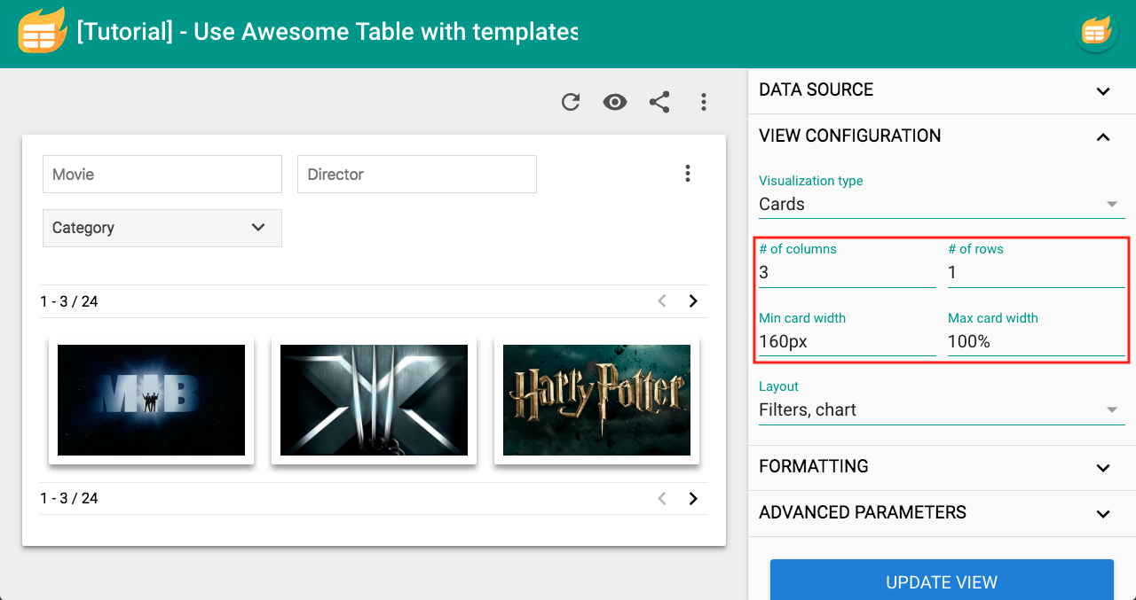Click the share icon
The image size is (1136, 600).
coord(659,102)
